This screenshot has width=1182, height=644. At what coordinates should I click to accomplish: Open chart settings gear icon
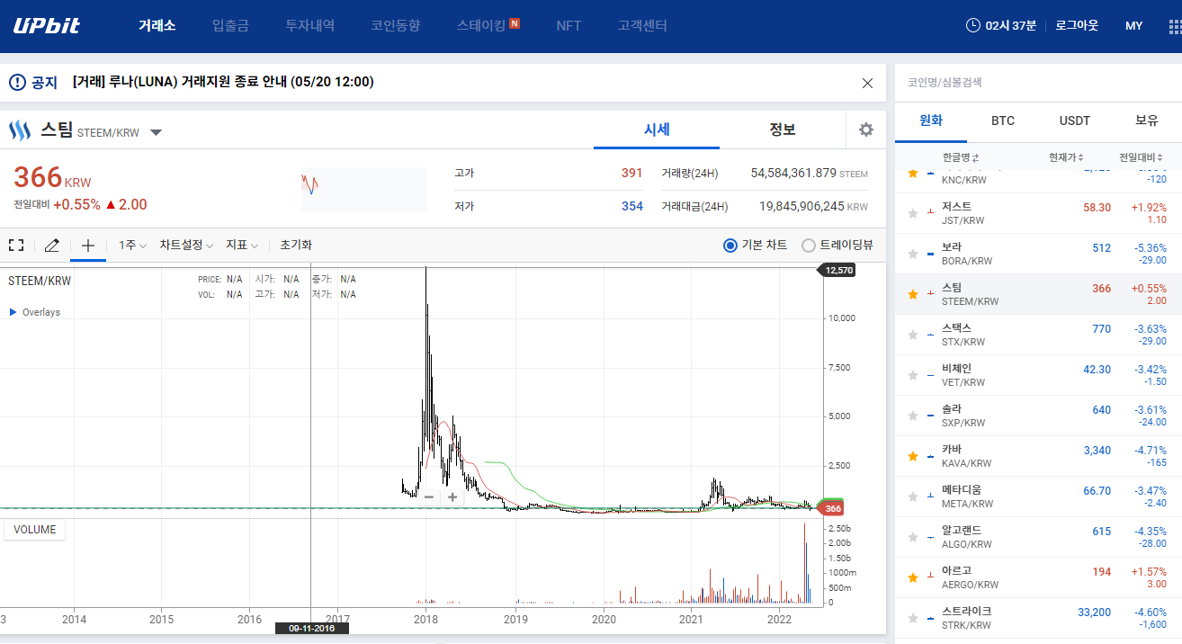[x=866, y=130]
